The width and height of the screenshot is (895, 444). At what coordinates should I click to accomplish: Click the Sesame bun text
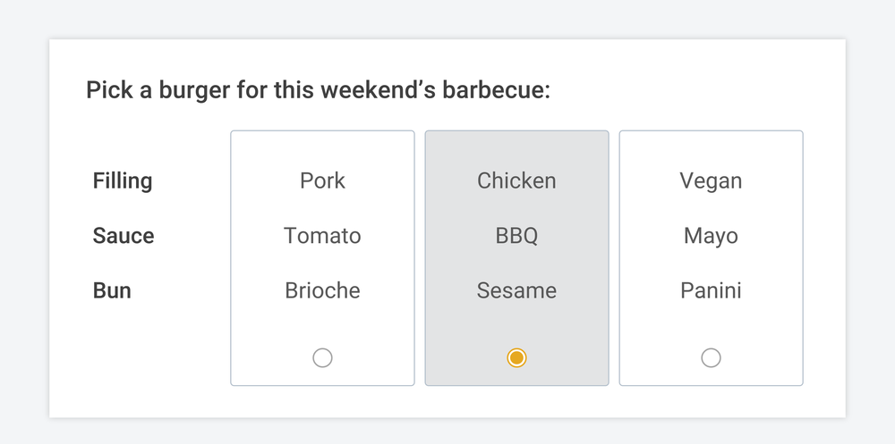tap(516, 290)
